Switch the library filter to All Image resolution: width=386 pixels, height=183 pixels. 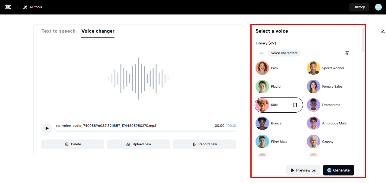click(261, 53)
